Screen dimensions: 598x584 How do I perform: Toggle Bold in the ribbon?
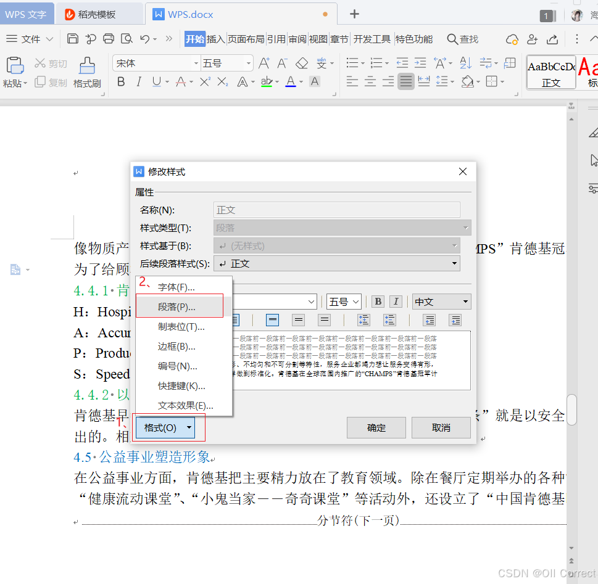121,81
